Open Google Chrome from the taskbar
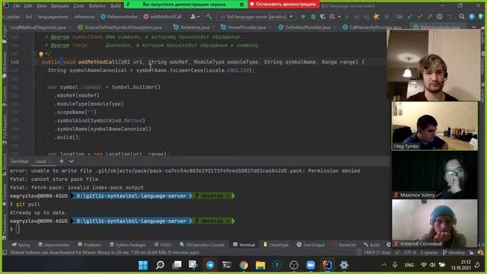 243,265
